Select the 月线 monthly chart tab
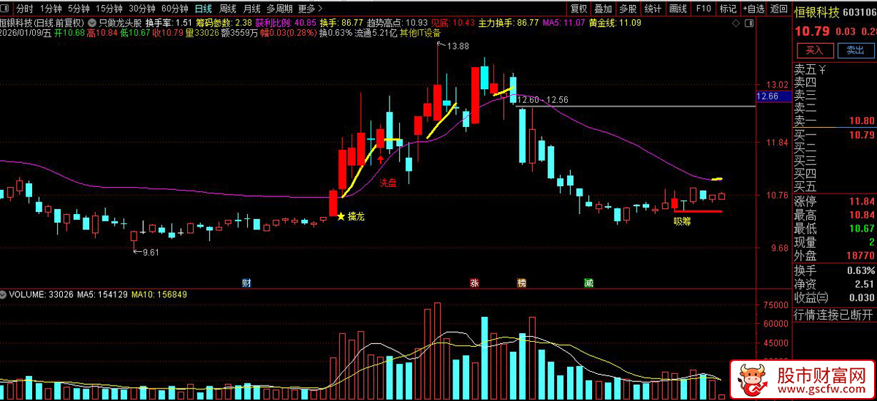 click(251, 9)
